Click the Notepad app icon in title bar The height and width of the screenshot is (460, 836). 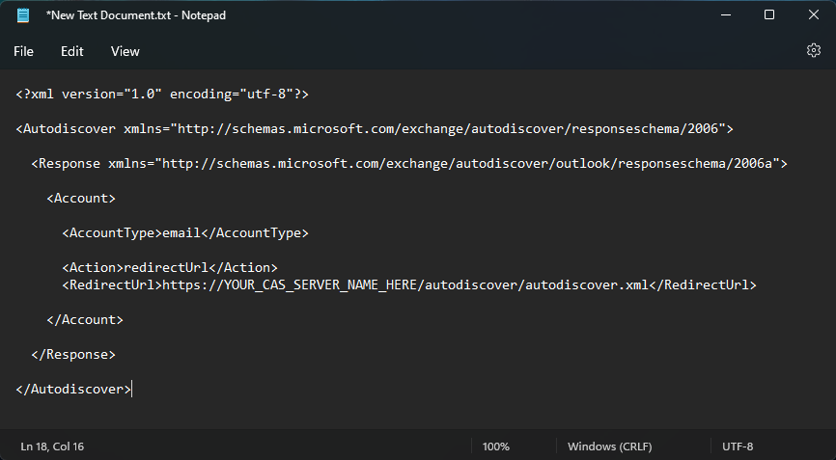point(23,15)
